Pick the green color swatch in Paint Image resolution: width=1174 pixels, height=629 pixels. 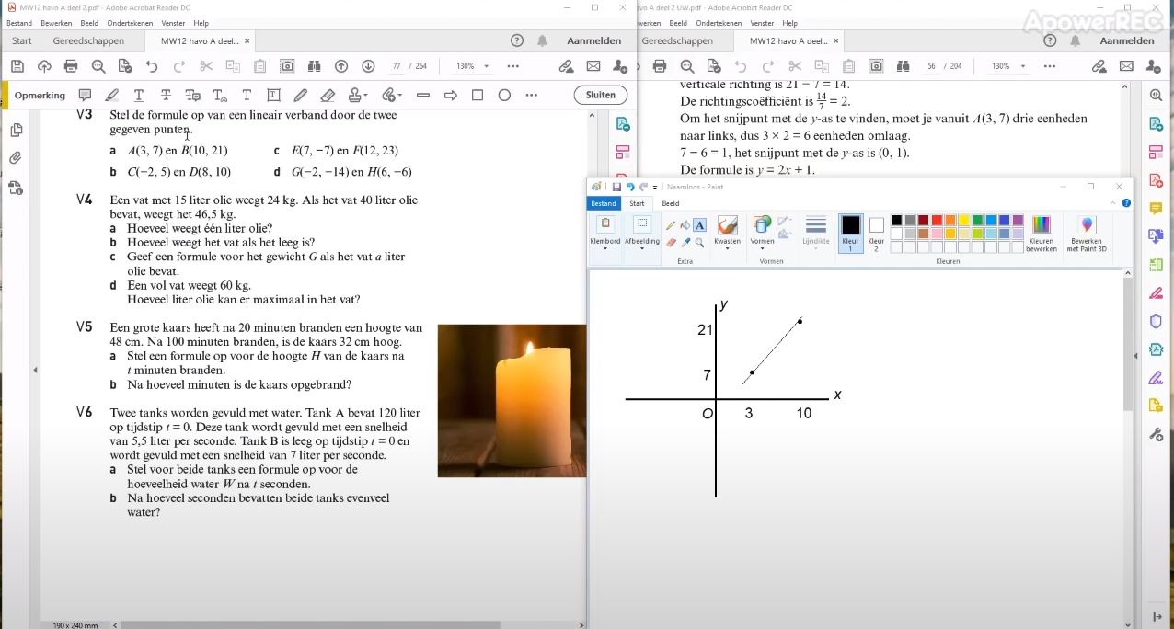[977, 221]
